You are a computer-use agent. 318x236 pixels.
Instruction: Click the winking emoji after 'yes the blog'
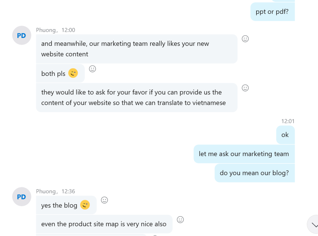point(85,205)
